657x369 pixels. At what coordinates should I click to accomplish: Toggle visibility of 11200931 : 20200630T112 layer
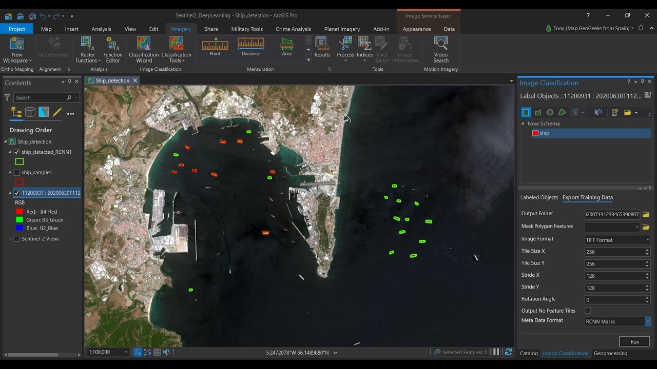pos(17,193)
